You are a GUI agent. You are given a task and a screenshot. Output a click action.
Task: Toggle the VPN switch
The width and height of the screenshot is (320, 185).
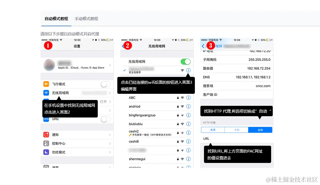click(x=106, y=119)
